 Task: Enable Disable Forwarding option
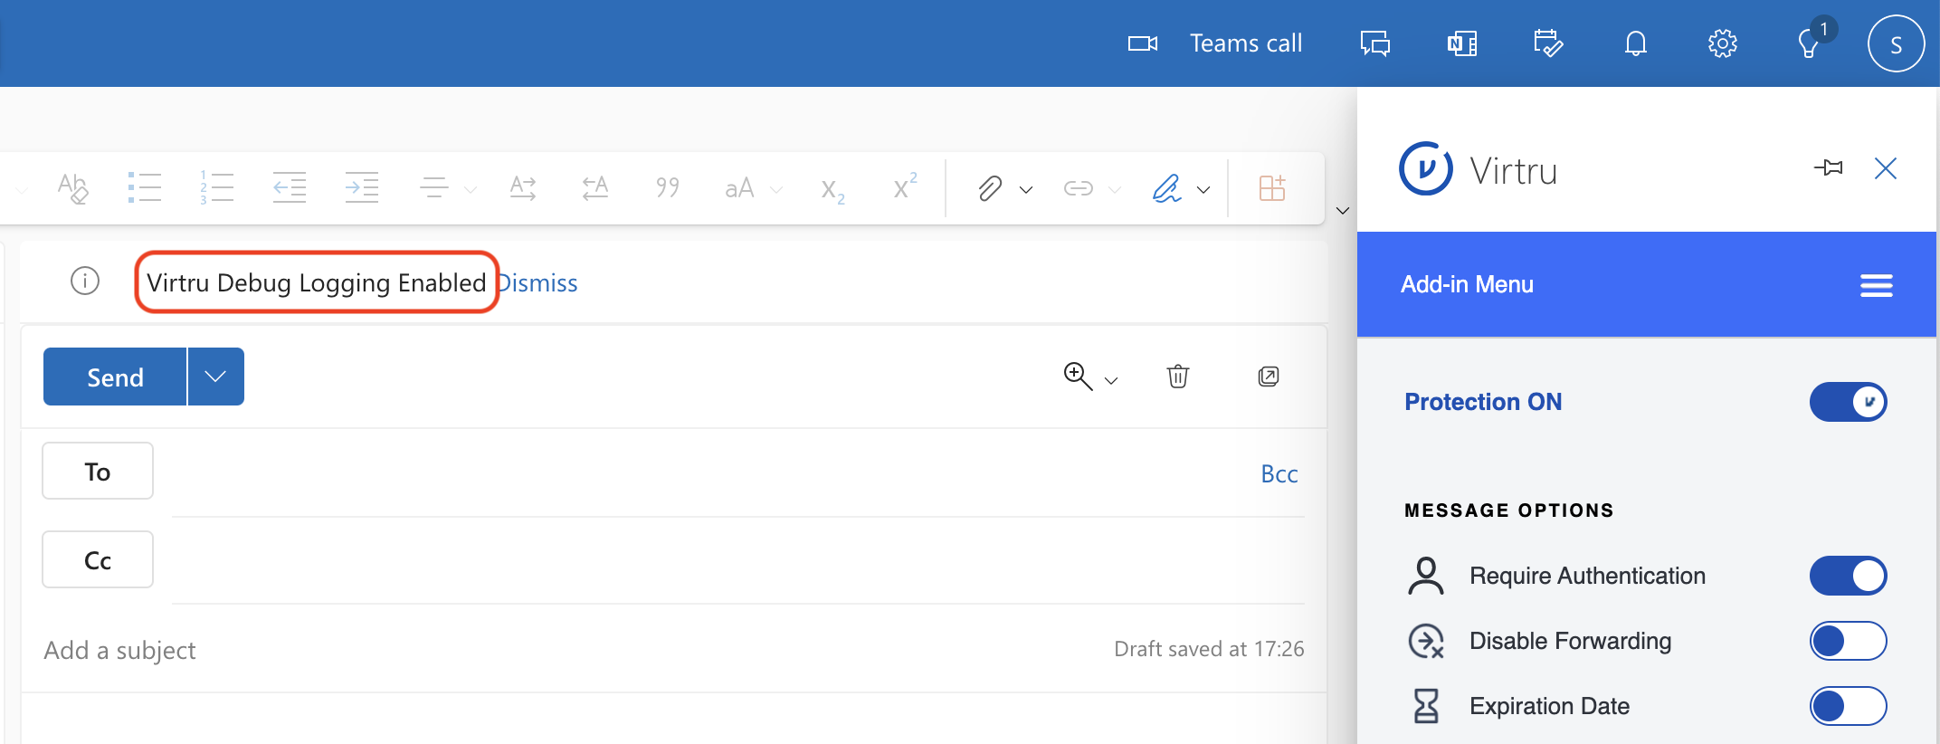point(1848,641)
